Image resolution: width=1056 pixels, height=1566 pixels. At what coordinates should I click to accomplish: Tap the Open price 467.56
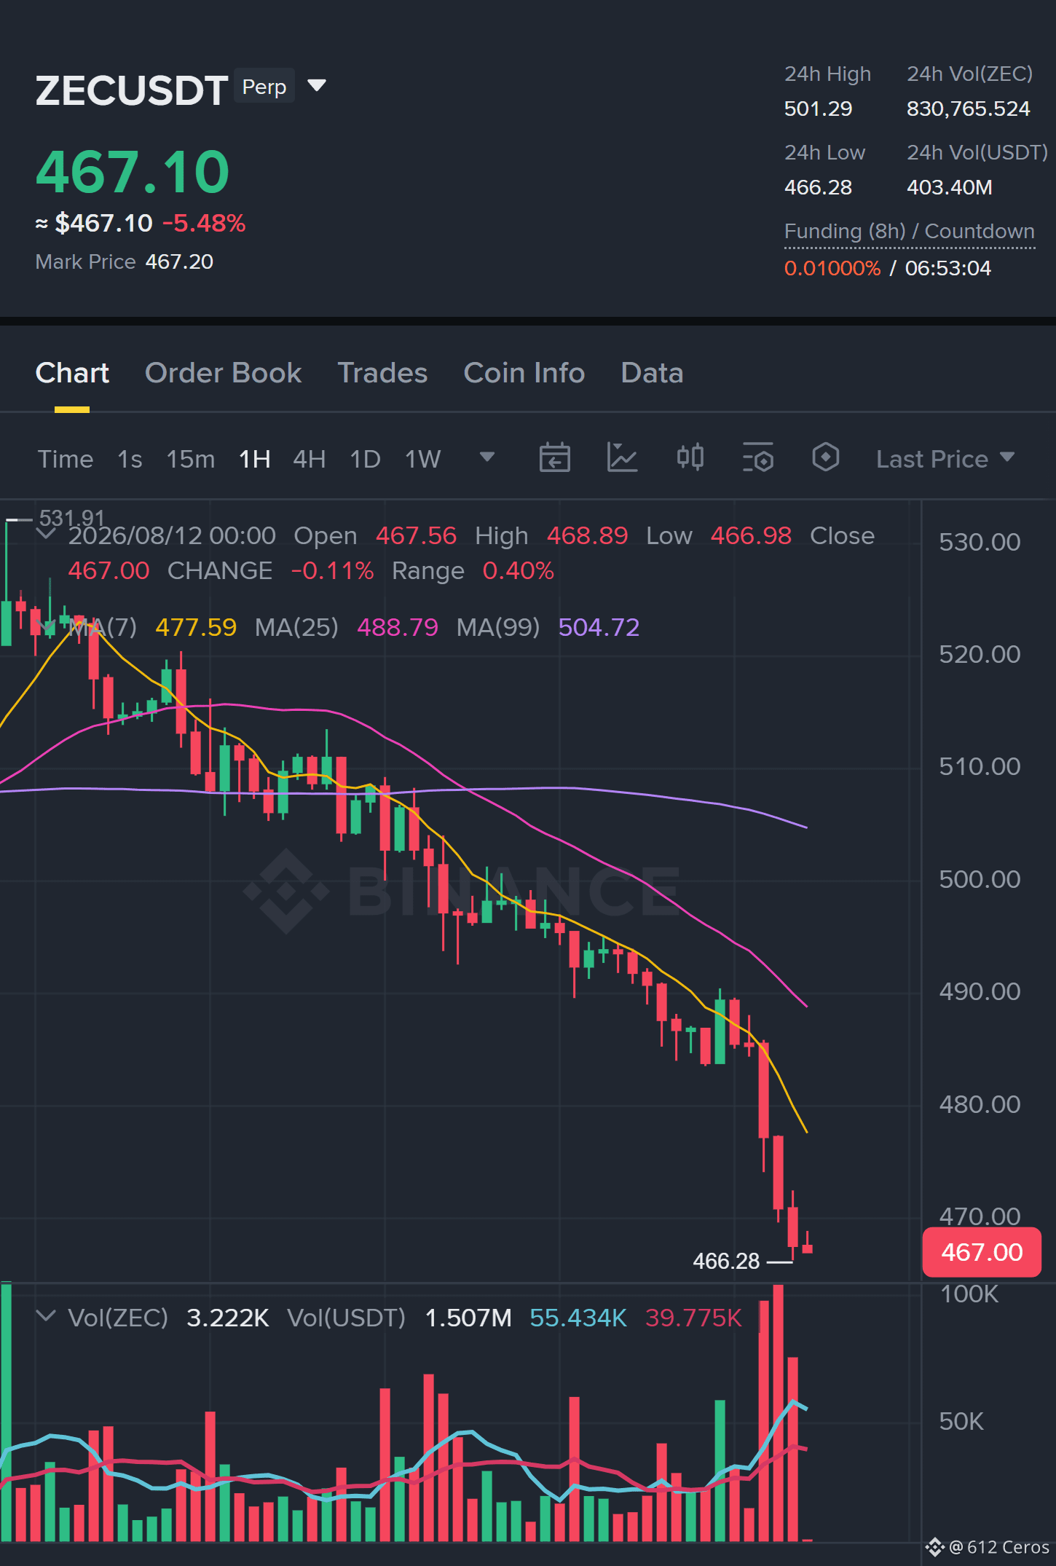coord(416,535)
